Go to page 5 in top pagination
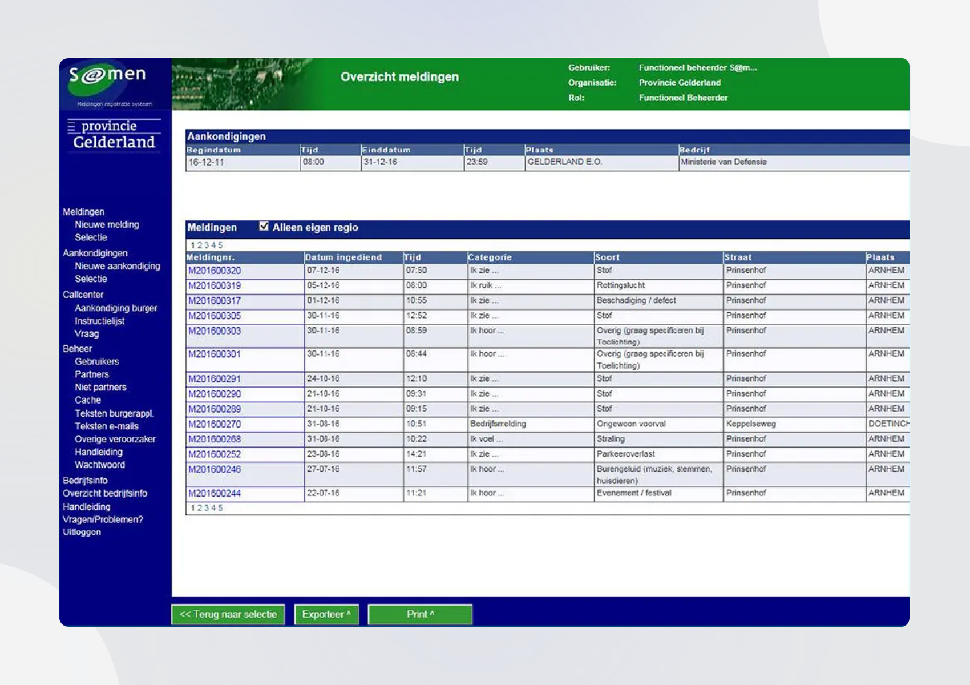This screenshot has width=970, height=685. click(x=220, y=245)
